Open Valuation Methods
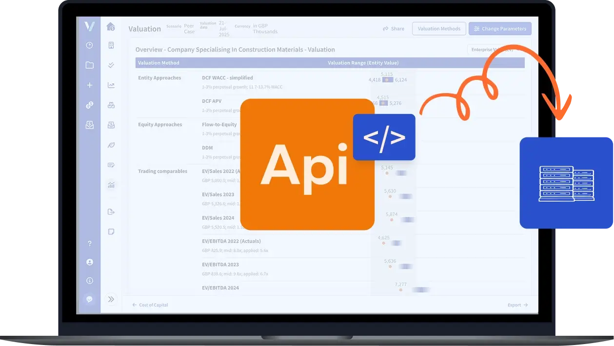The width and height of the screenshot is (614, 346). [x=439, y=29]
